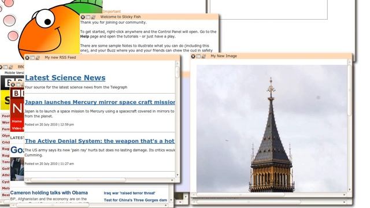Click the window icon on My new RSS Feed note
Viewport: 370px width, 208px height.
coord(32,58)
